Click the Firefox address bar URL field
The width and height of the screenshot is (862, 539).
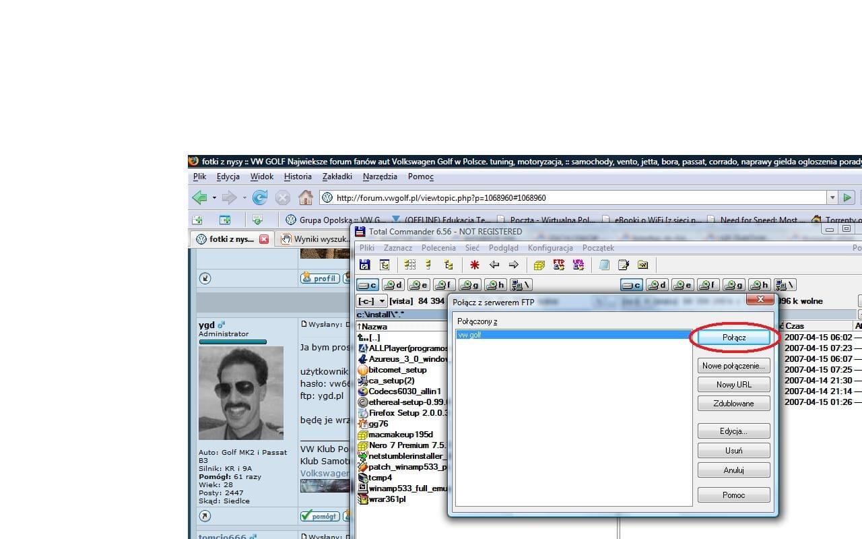pyautogui.click(x=574, y=197)
